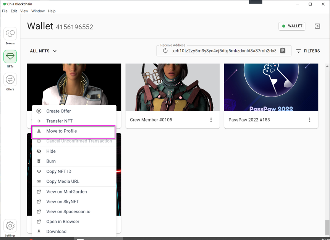Select View on SkyNFT
The height and width of the screenshot is (240, 330).
(74, 201)
